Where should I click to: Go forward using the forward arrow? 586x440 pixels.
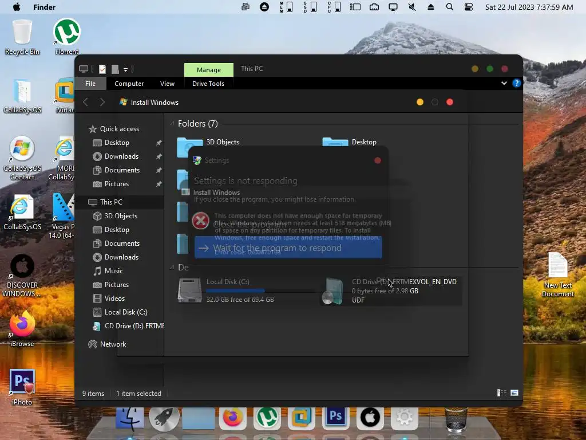pyautogui.click(x=102, y=102)
